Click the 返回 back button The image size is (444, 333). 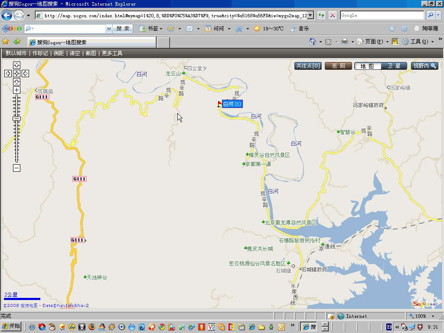click(x=338, y=66)
